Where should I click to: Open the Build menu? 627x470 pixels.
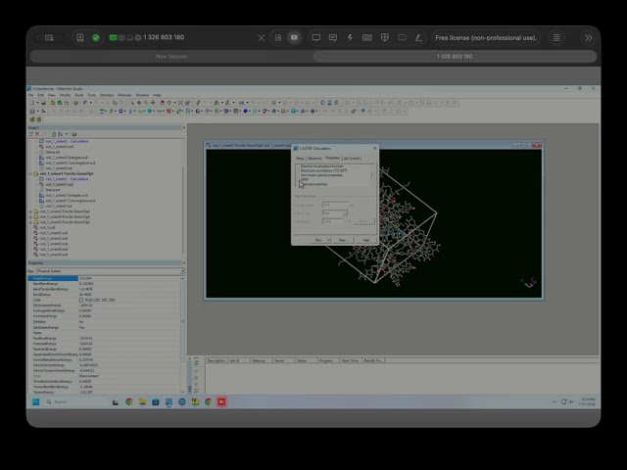point(79,95)
